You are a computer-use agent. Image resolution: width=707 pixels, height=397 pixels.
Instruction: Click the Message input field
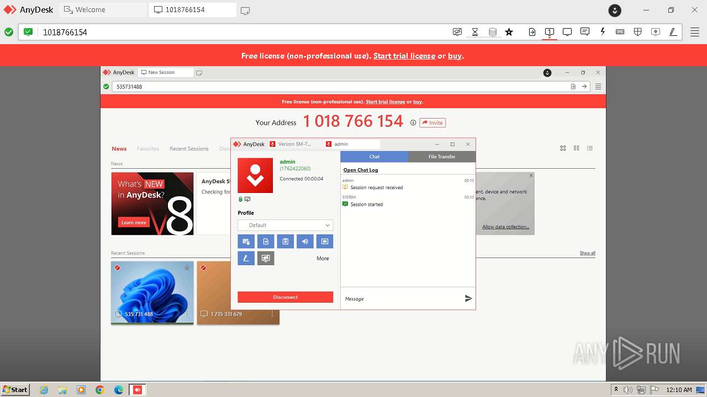point(402,298)
